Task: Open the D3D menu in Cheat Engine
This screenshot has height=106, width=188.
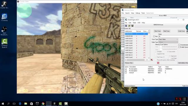Action: pos(139,23)
